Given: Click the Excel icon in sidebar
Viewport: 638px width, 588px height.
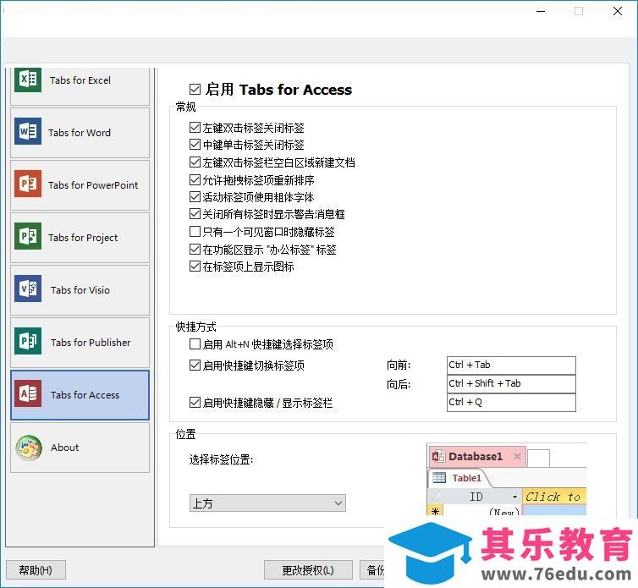Looking at the screenshot, I should coord(28,79).
